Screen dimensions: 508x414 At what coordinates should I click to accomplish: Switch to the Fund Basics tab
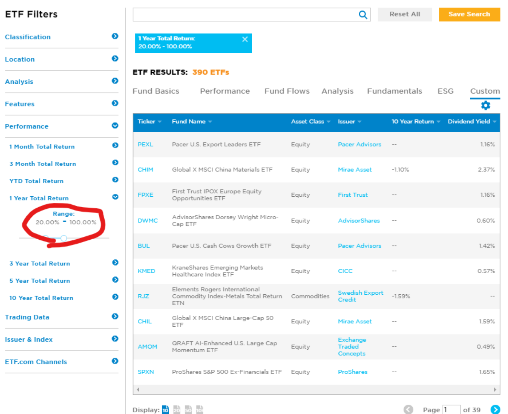click(x=156, y=91)
